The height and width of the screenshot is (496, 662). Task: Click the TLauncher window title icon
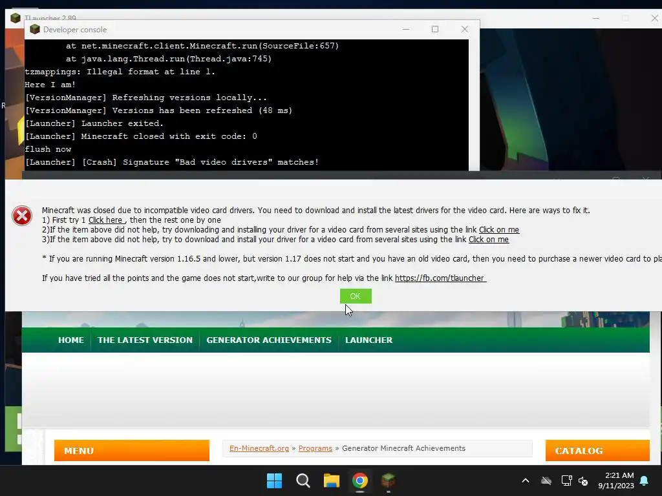click(x=16, y=17)
